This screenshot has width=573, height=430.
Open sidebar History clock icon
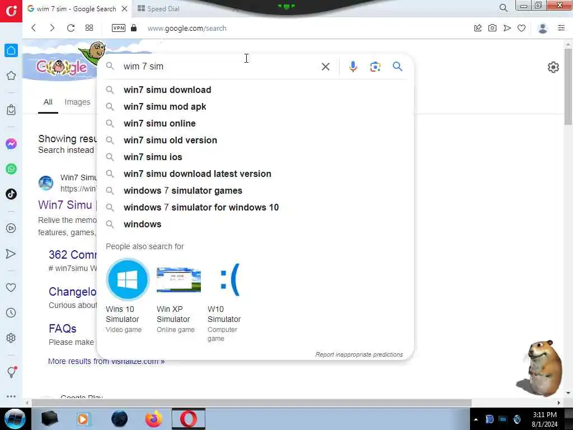[x=11, y=312]
